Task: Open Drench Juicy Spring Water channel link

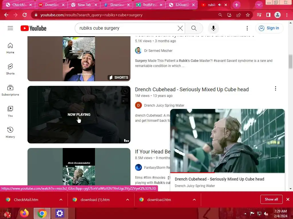Action: tap(164, 106)
